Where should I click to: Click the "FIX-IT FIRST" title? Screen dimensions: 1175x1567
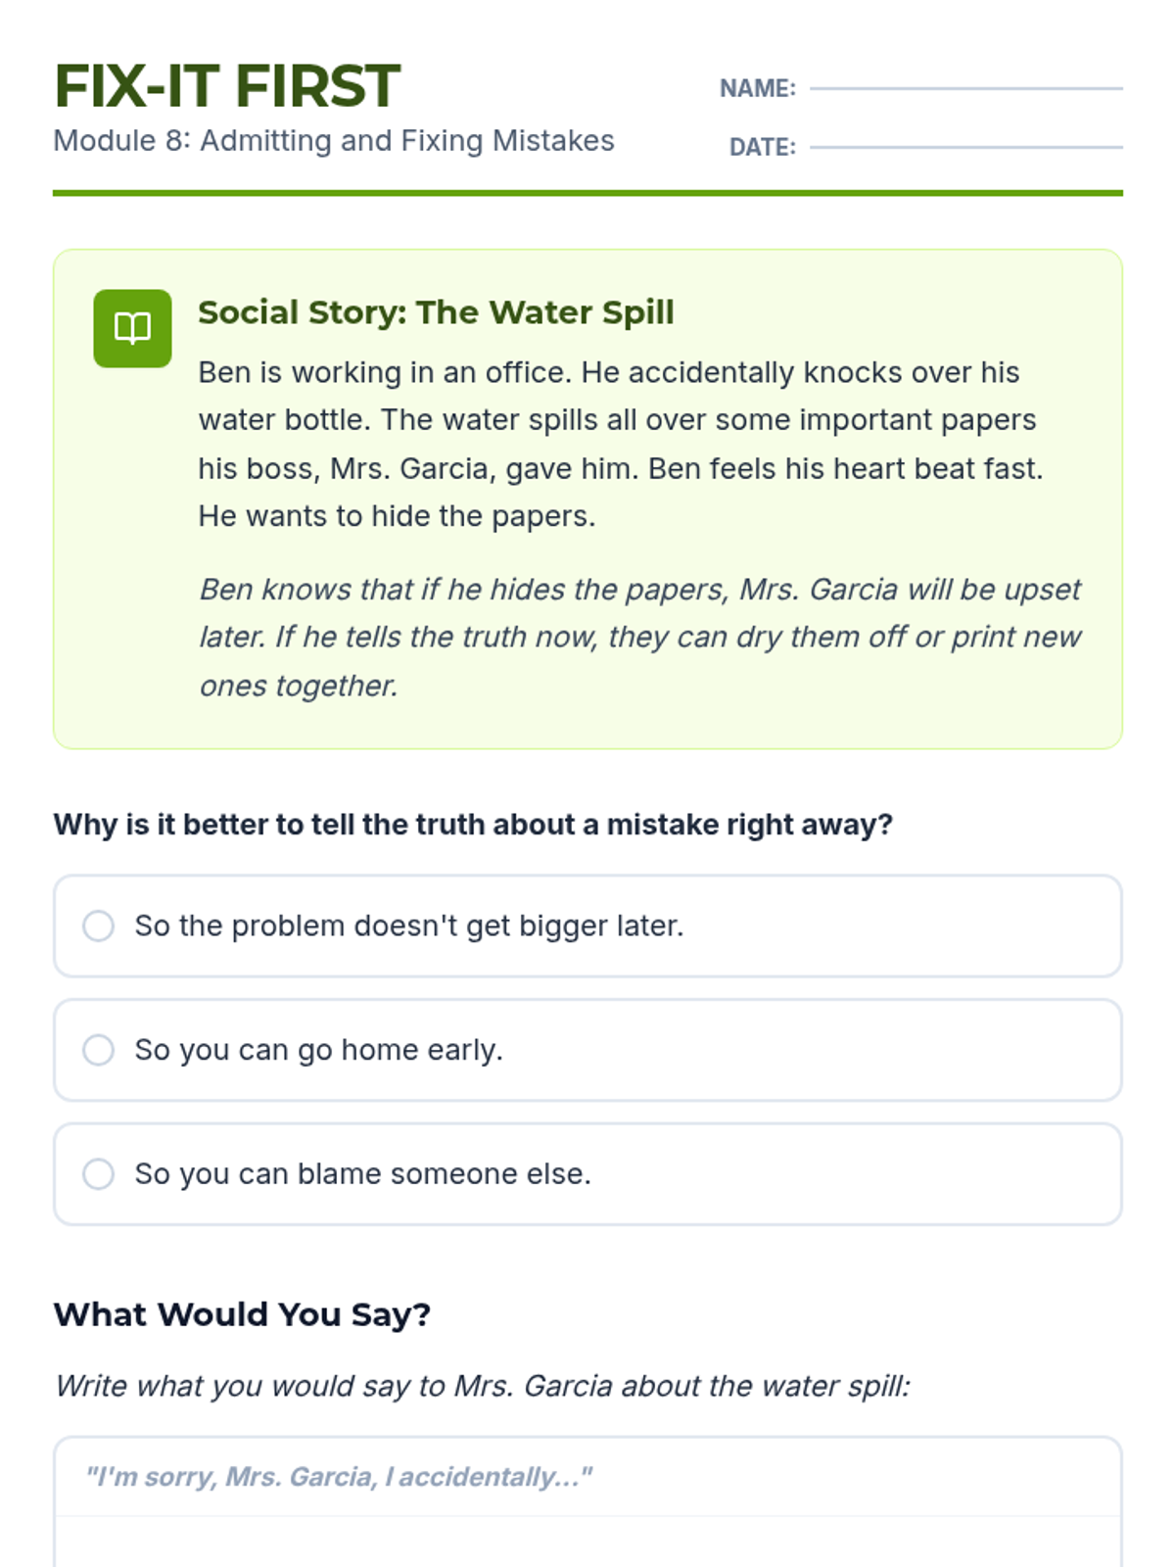pyautogui.click(x=227, y=86)
